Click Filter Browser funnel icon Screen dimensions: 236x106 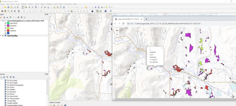tap(7, 77)
